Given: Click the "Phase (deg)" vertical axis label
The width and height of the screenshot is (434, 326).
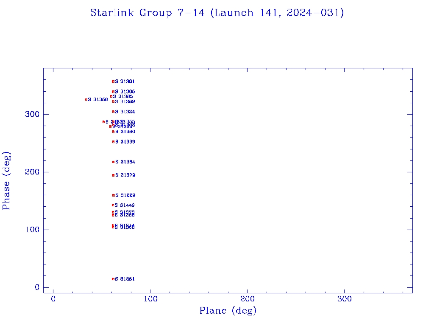Looking at the screenshot, I should [x=6, y=181].
